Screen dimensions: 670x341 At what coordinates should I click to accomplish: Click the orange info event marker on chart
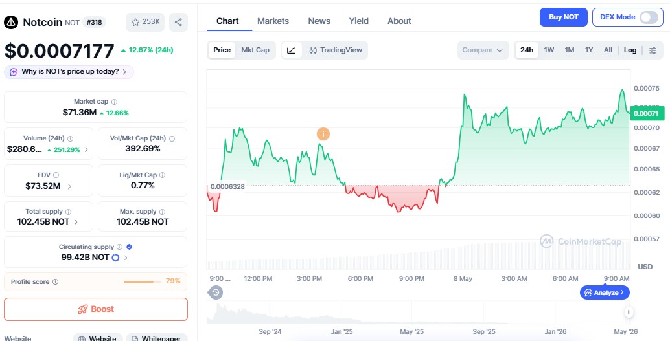pyautogui.click(x=323, y=134)
